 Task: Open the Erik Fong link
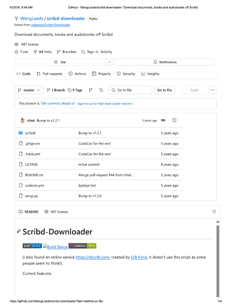[139, 257]
